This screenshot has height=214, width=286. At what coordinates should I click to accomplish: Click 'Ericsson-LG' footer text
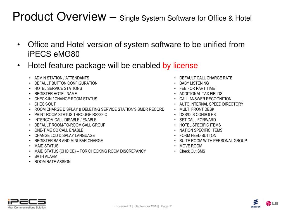[122, 206]
